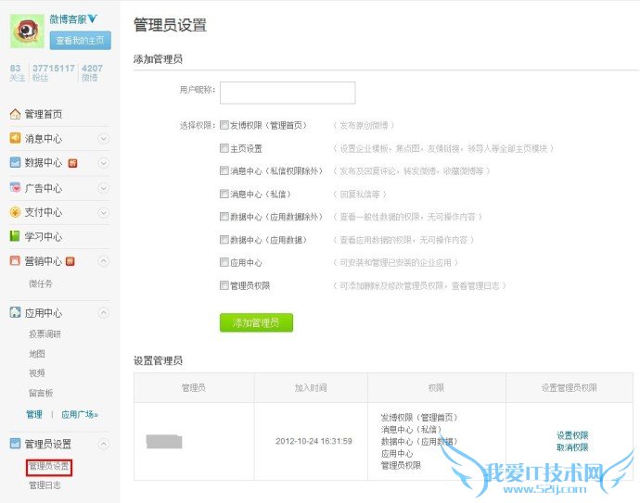
Task: Open 广告中心 menu item
Action: point(44,188)
